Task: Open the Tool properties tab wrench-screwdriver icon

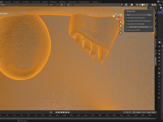Action: coord(159,46)
